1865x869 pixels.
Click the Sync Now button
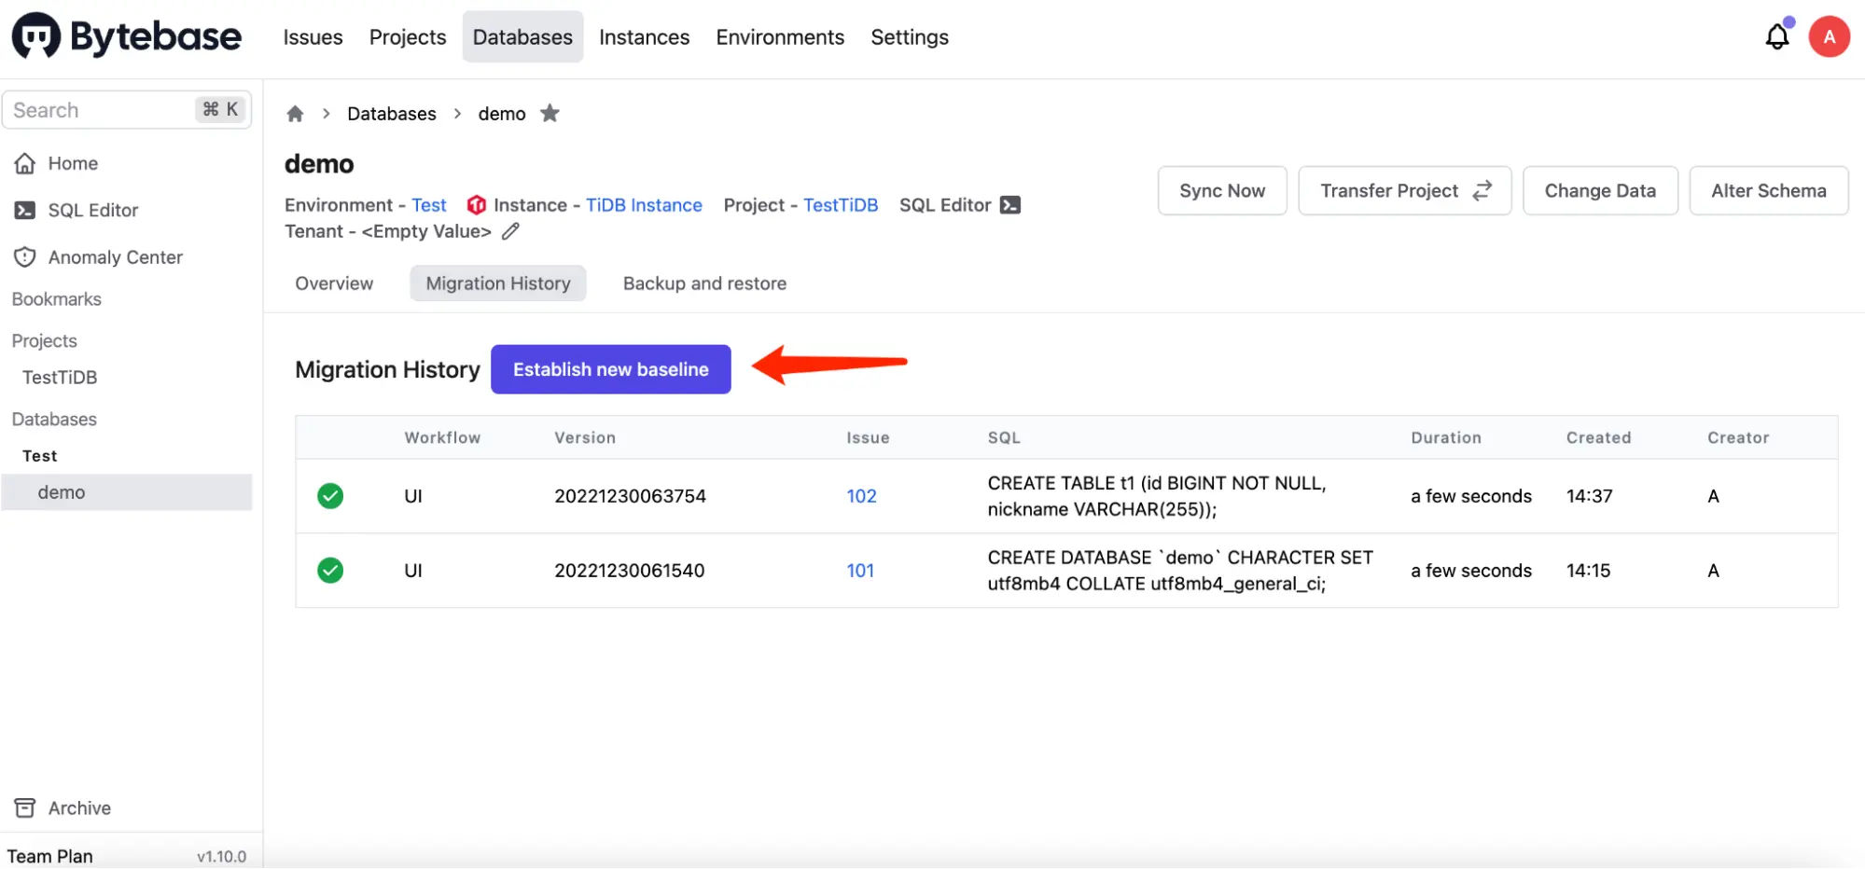(1222, 190)
